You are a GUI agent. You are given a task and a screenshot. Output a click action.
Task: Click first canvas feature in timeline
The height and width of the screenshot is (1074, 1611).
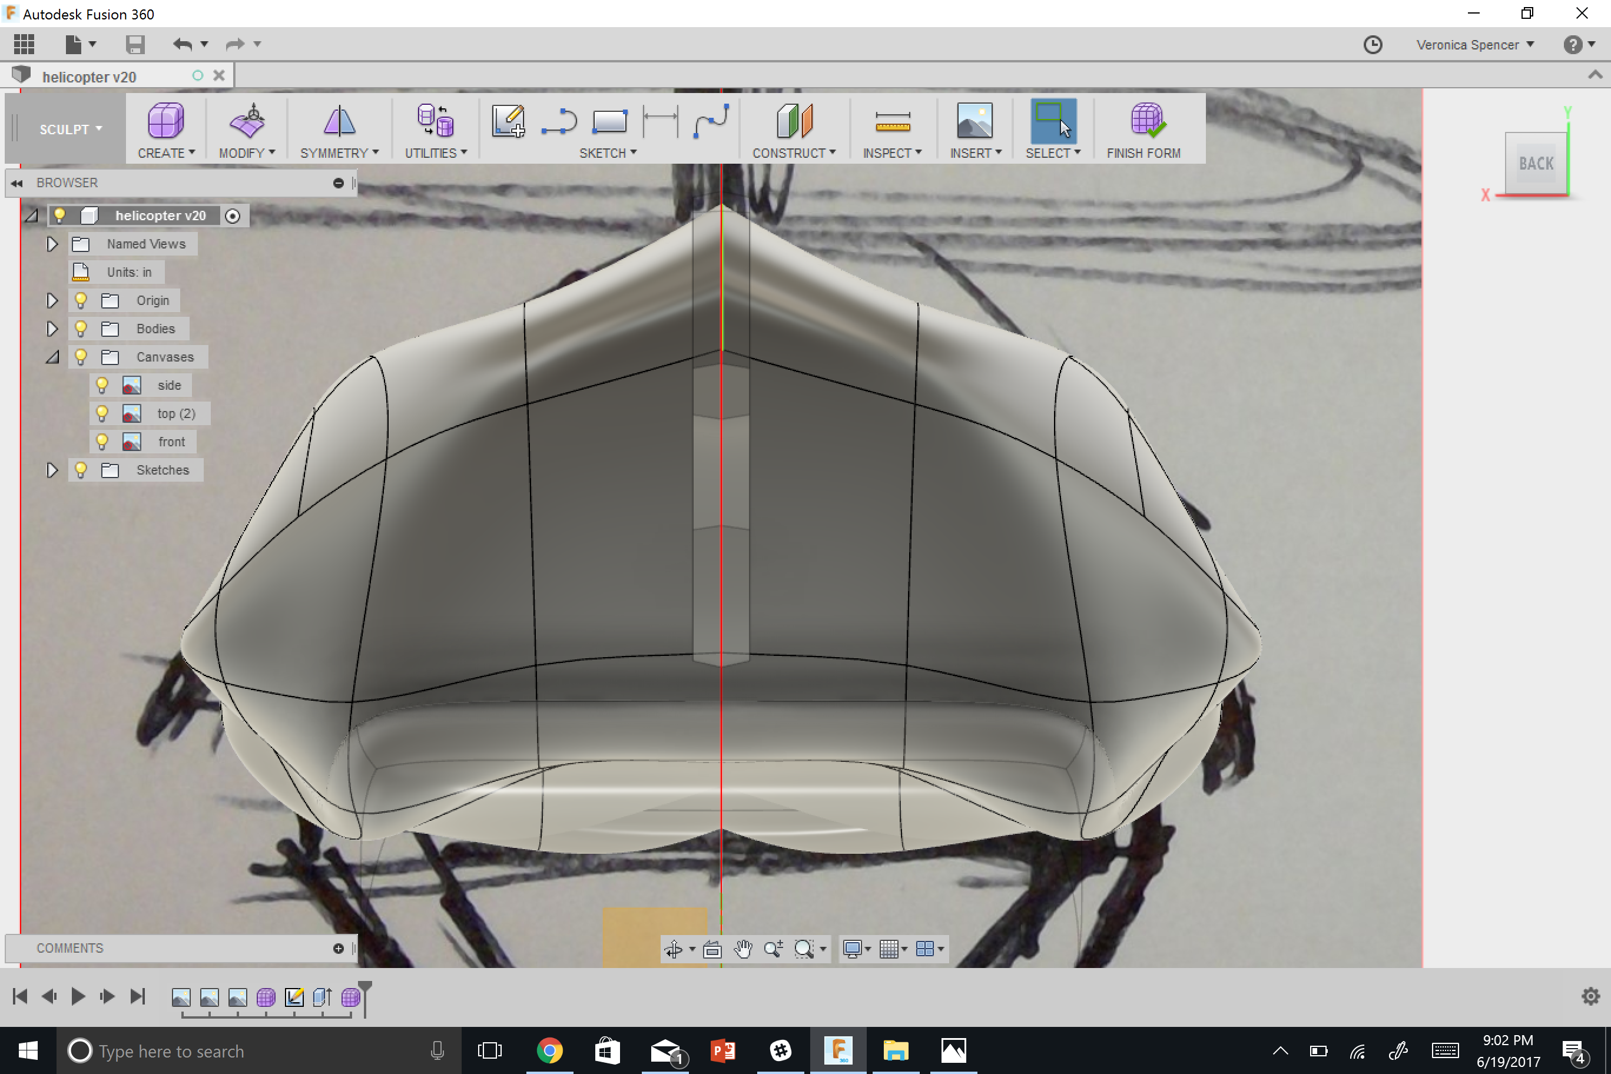(x=181, y=997)
